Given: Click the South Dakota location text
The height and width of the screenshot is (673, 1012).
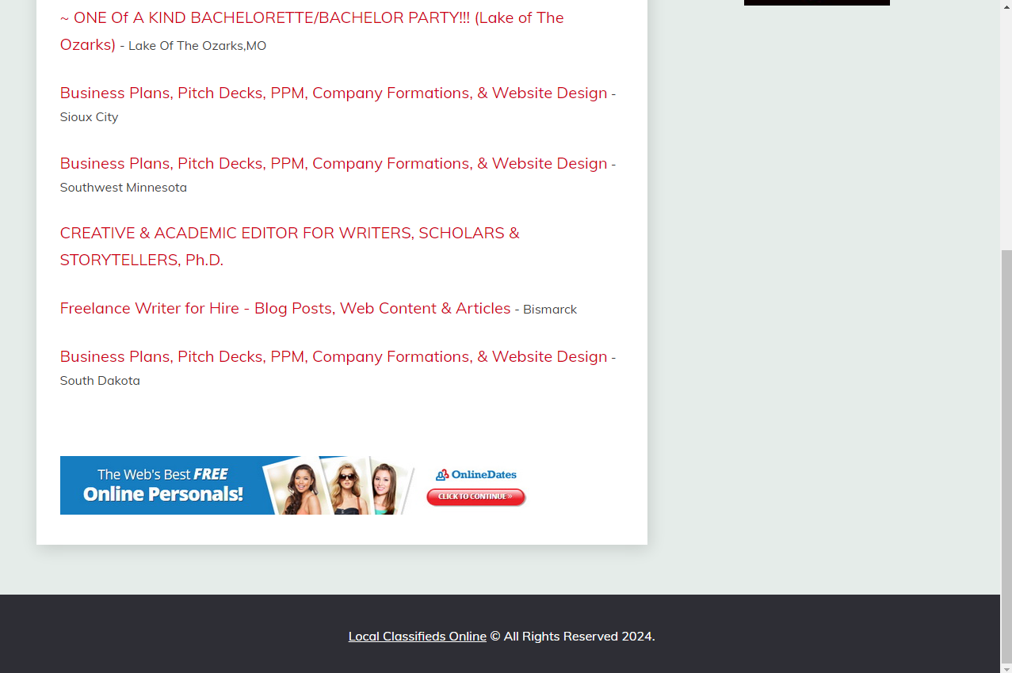Looking at the screenshot, I should click(x=100, y=381).
